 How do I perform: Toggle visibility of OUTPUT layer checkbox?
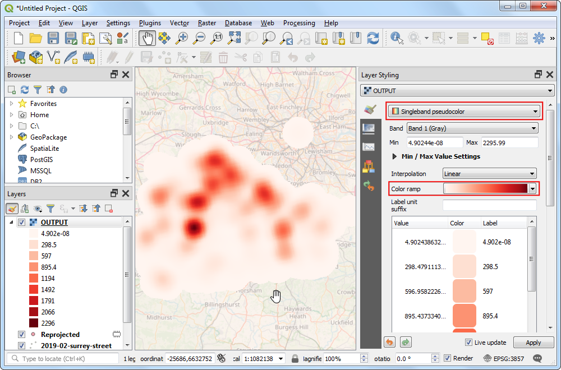(x=22, y=223)
